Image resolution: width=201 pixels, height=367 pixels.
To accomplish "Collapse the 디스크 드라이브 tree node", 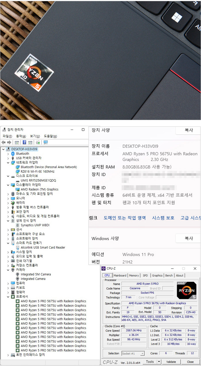I will [x=8, y=176].
